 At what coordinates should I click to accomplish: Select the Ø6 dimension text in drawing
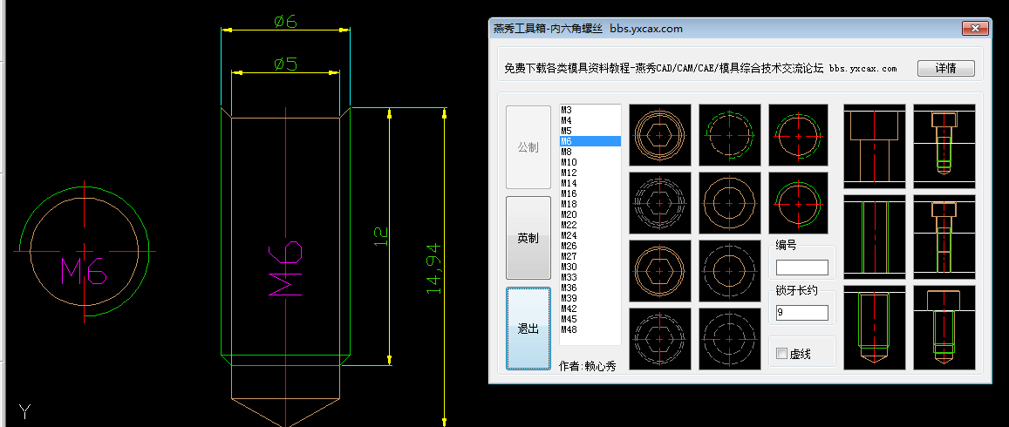pos(285,21)
